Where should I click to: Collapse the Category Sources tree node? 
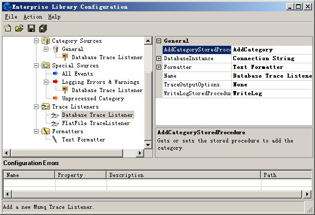[x=36, y=41]
